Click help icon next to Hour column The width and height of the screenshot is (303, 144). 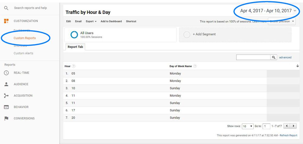click(74, 66)
